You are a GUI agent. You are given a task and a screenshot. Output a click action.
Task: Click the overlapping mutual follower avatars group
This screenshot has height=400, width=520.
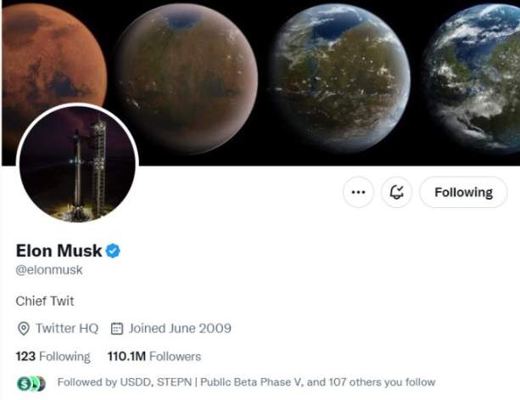(x=31, y=384)
